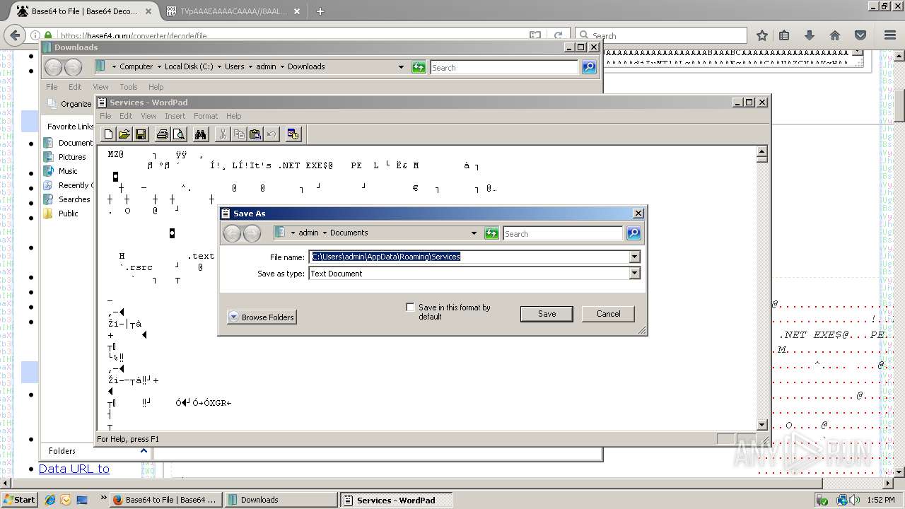Click the Firefox Search box
Screen dimensions: 905x509
[x=661, y=35]
